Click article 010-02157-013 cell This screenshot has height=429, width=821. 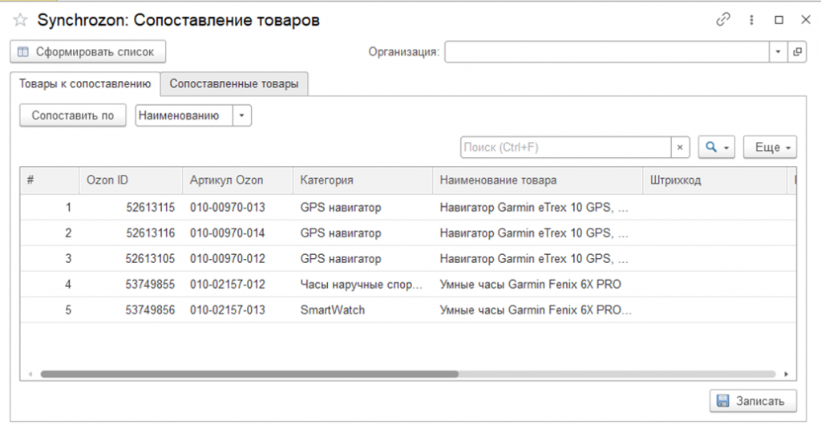pyautogui.click(x=237, y=310)
